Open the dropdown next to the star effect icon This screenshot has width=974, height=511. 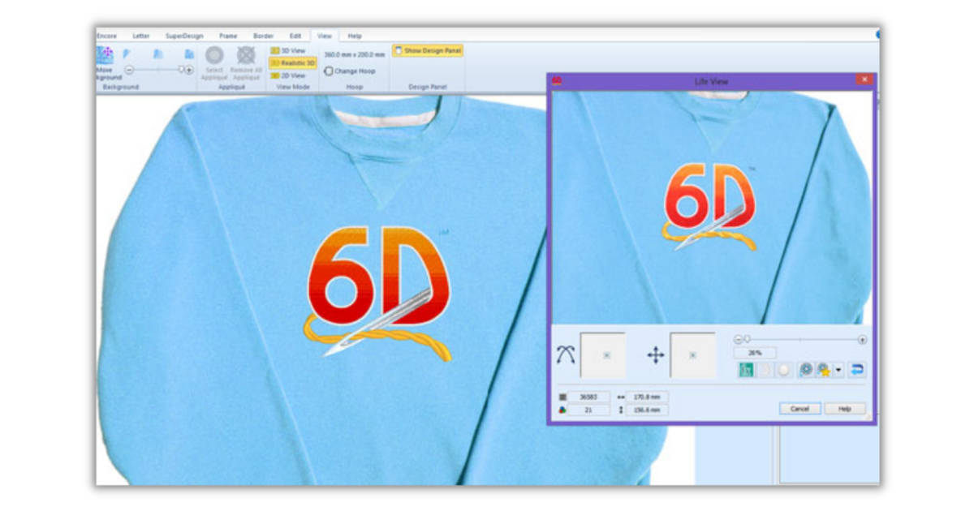(x=838, y=369)
